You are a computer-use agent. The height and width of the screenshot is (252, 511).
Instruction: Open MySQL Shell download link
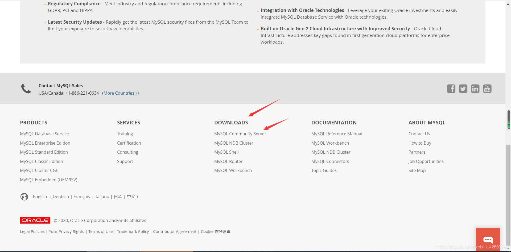(x=226, y=152)
